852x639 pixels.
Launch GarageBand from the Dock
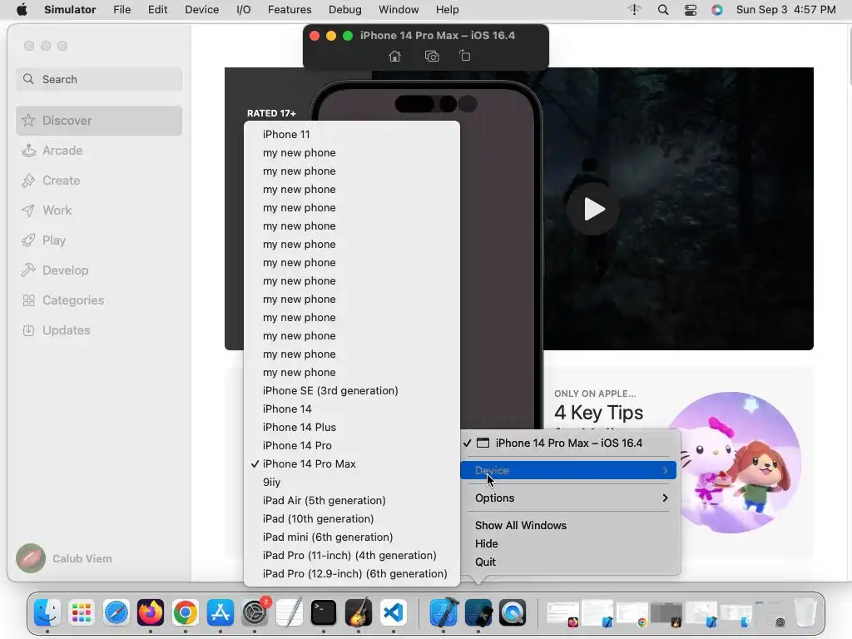pos(358,613)
